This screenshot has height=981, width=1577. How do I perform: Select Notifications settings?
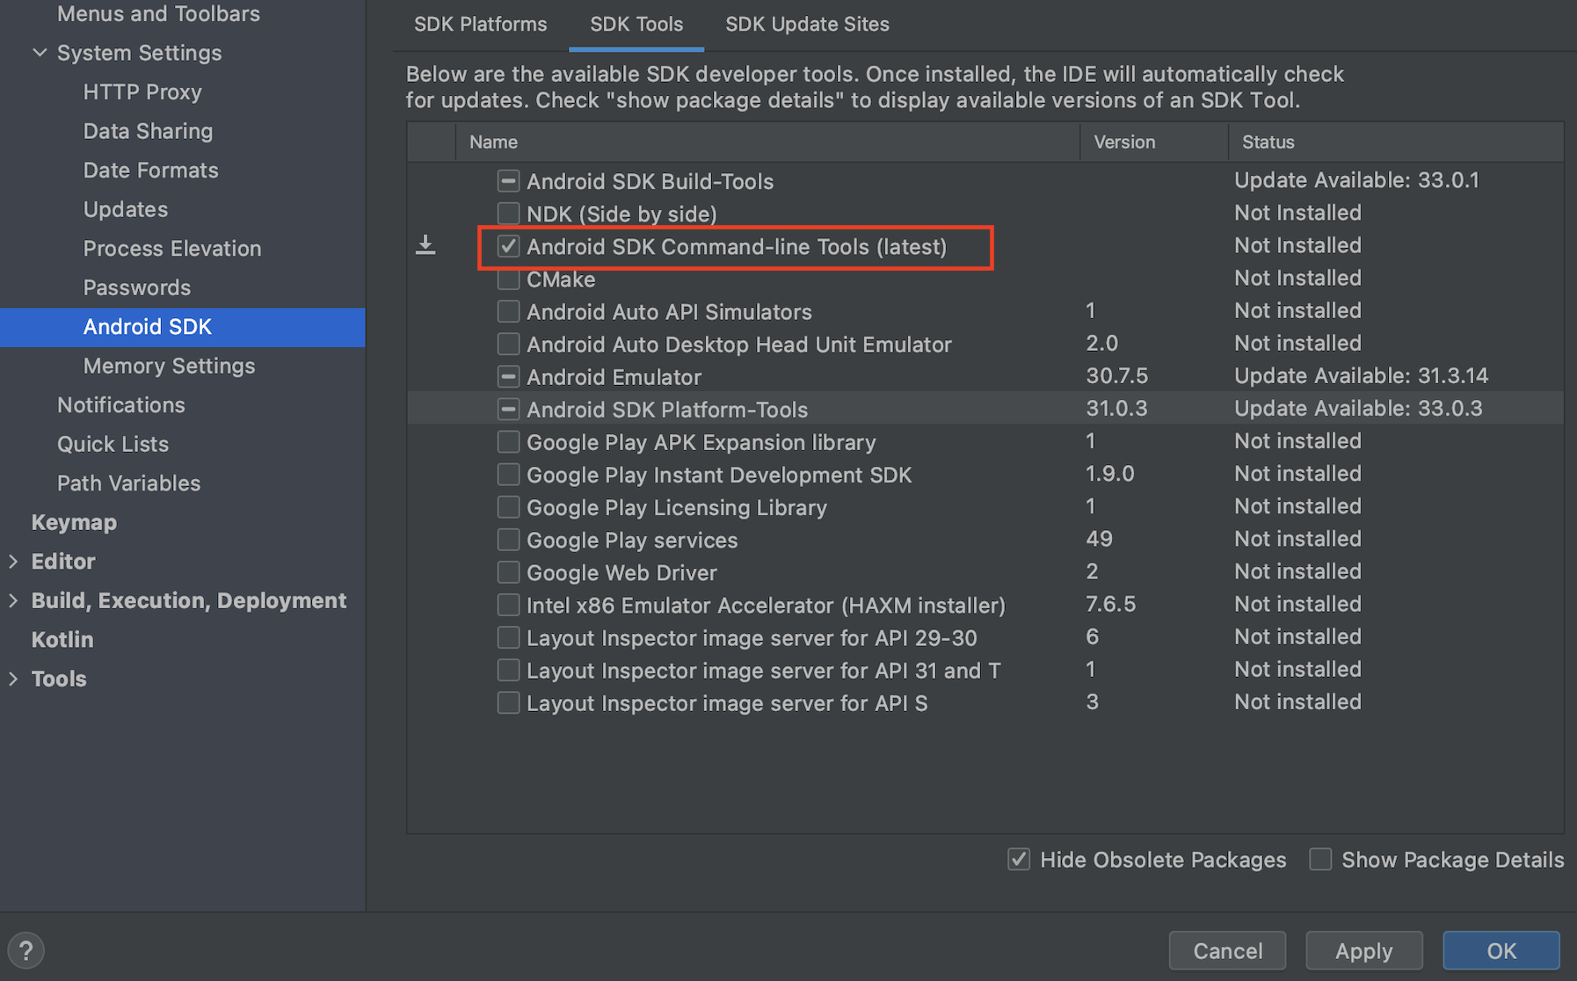click(x=121, y=404)
